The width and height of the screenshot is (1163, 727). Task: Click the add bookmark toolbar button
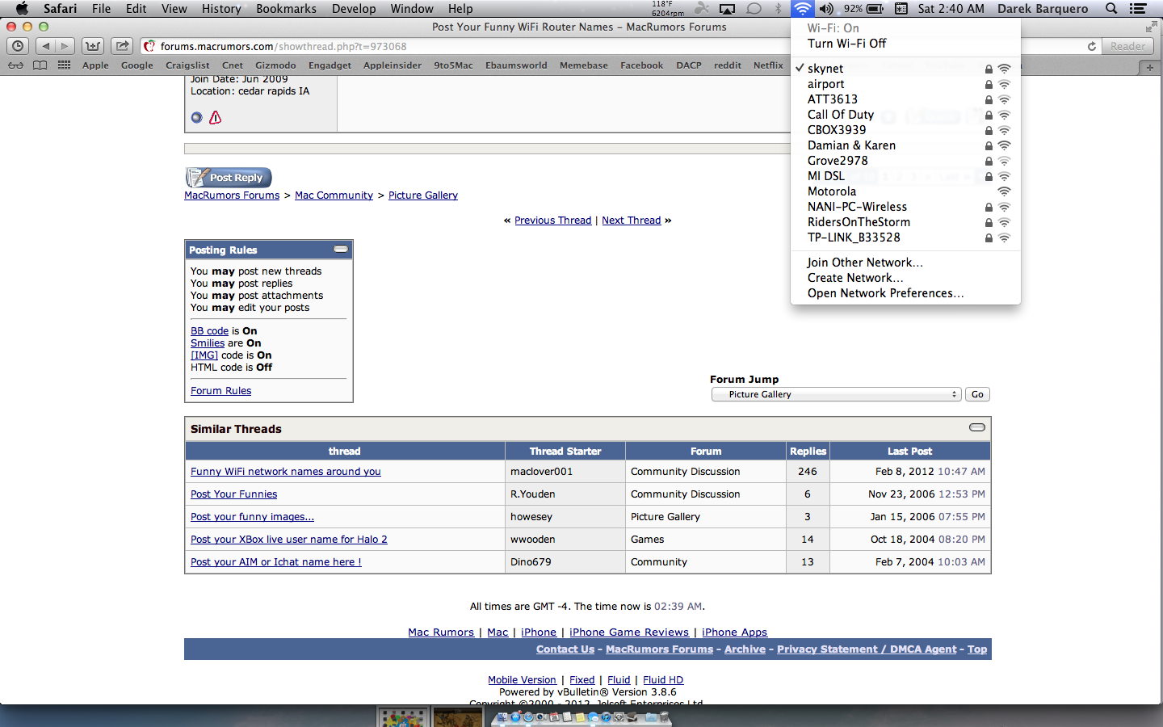93,46
